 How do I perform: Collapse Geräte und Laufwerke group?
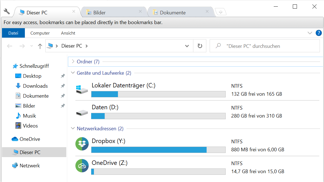click(73, 73)
